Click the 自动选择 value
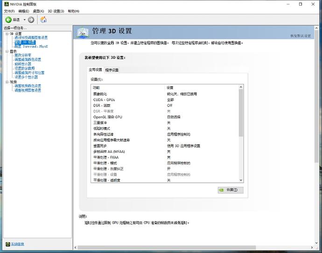The image size is (322, 253). (174, 117)
